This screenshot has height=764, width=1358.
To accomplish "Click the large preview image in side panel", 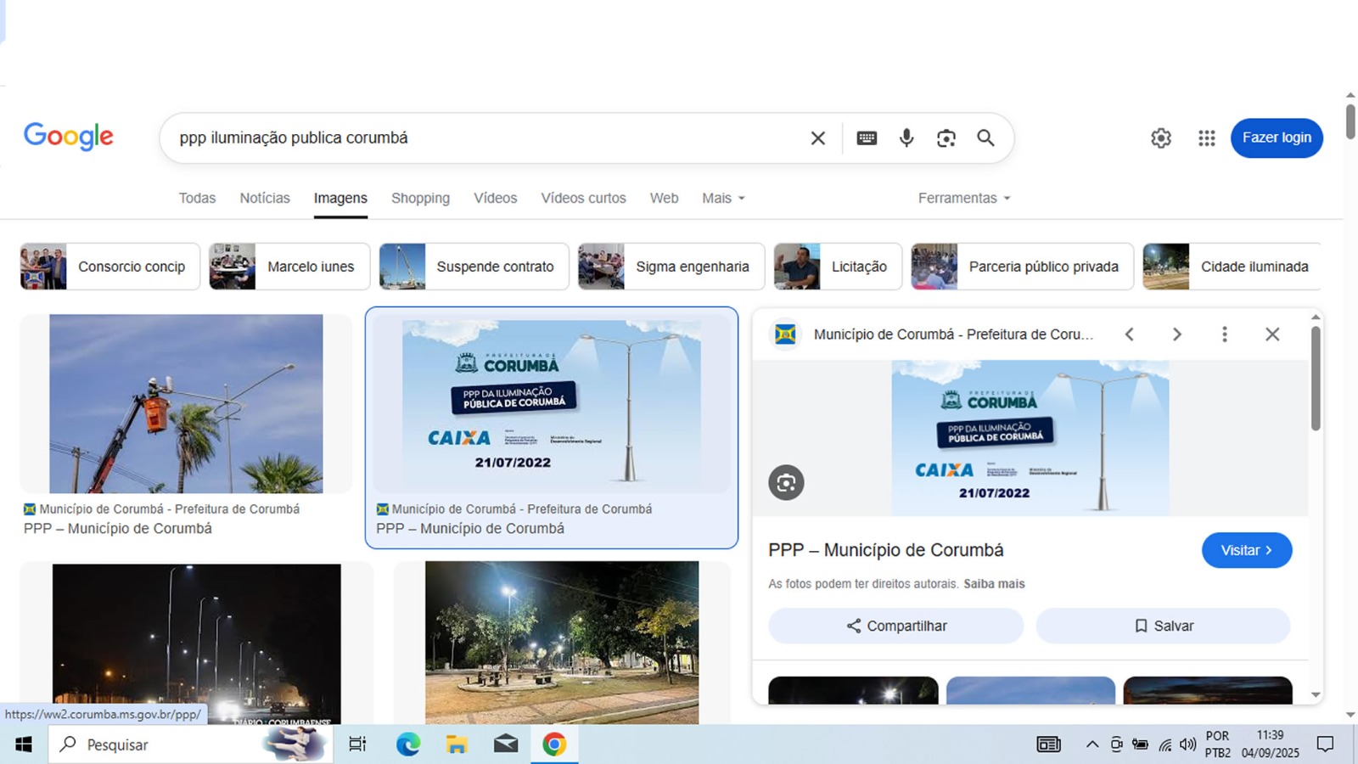I will [1030, 438].
